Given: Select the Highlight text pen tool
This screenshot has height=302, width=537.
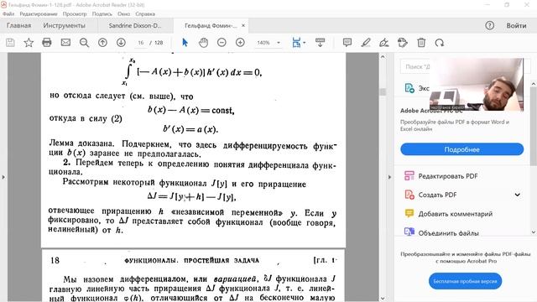Looking at the screenshot, I should (366, 43).
